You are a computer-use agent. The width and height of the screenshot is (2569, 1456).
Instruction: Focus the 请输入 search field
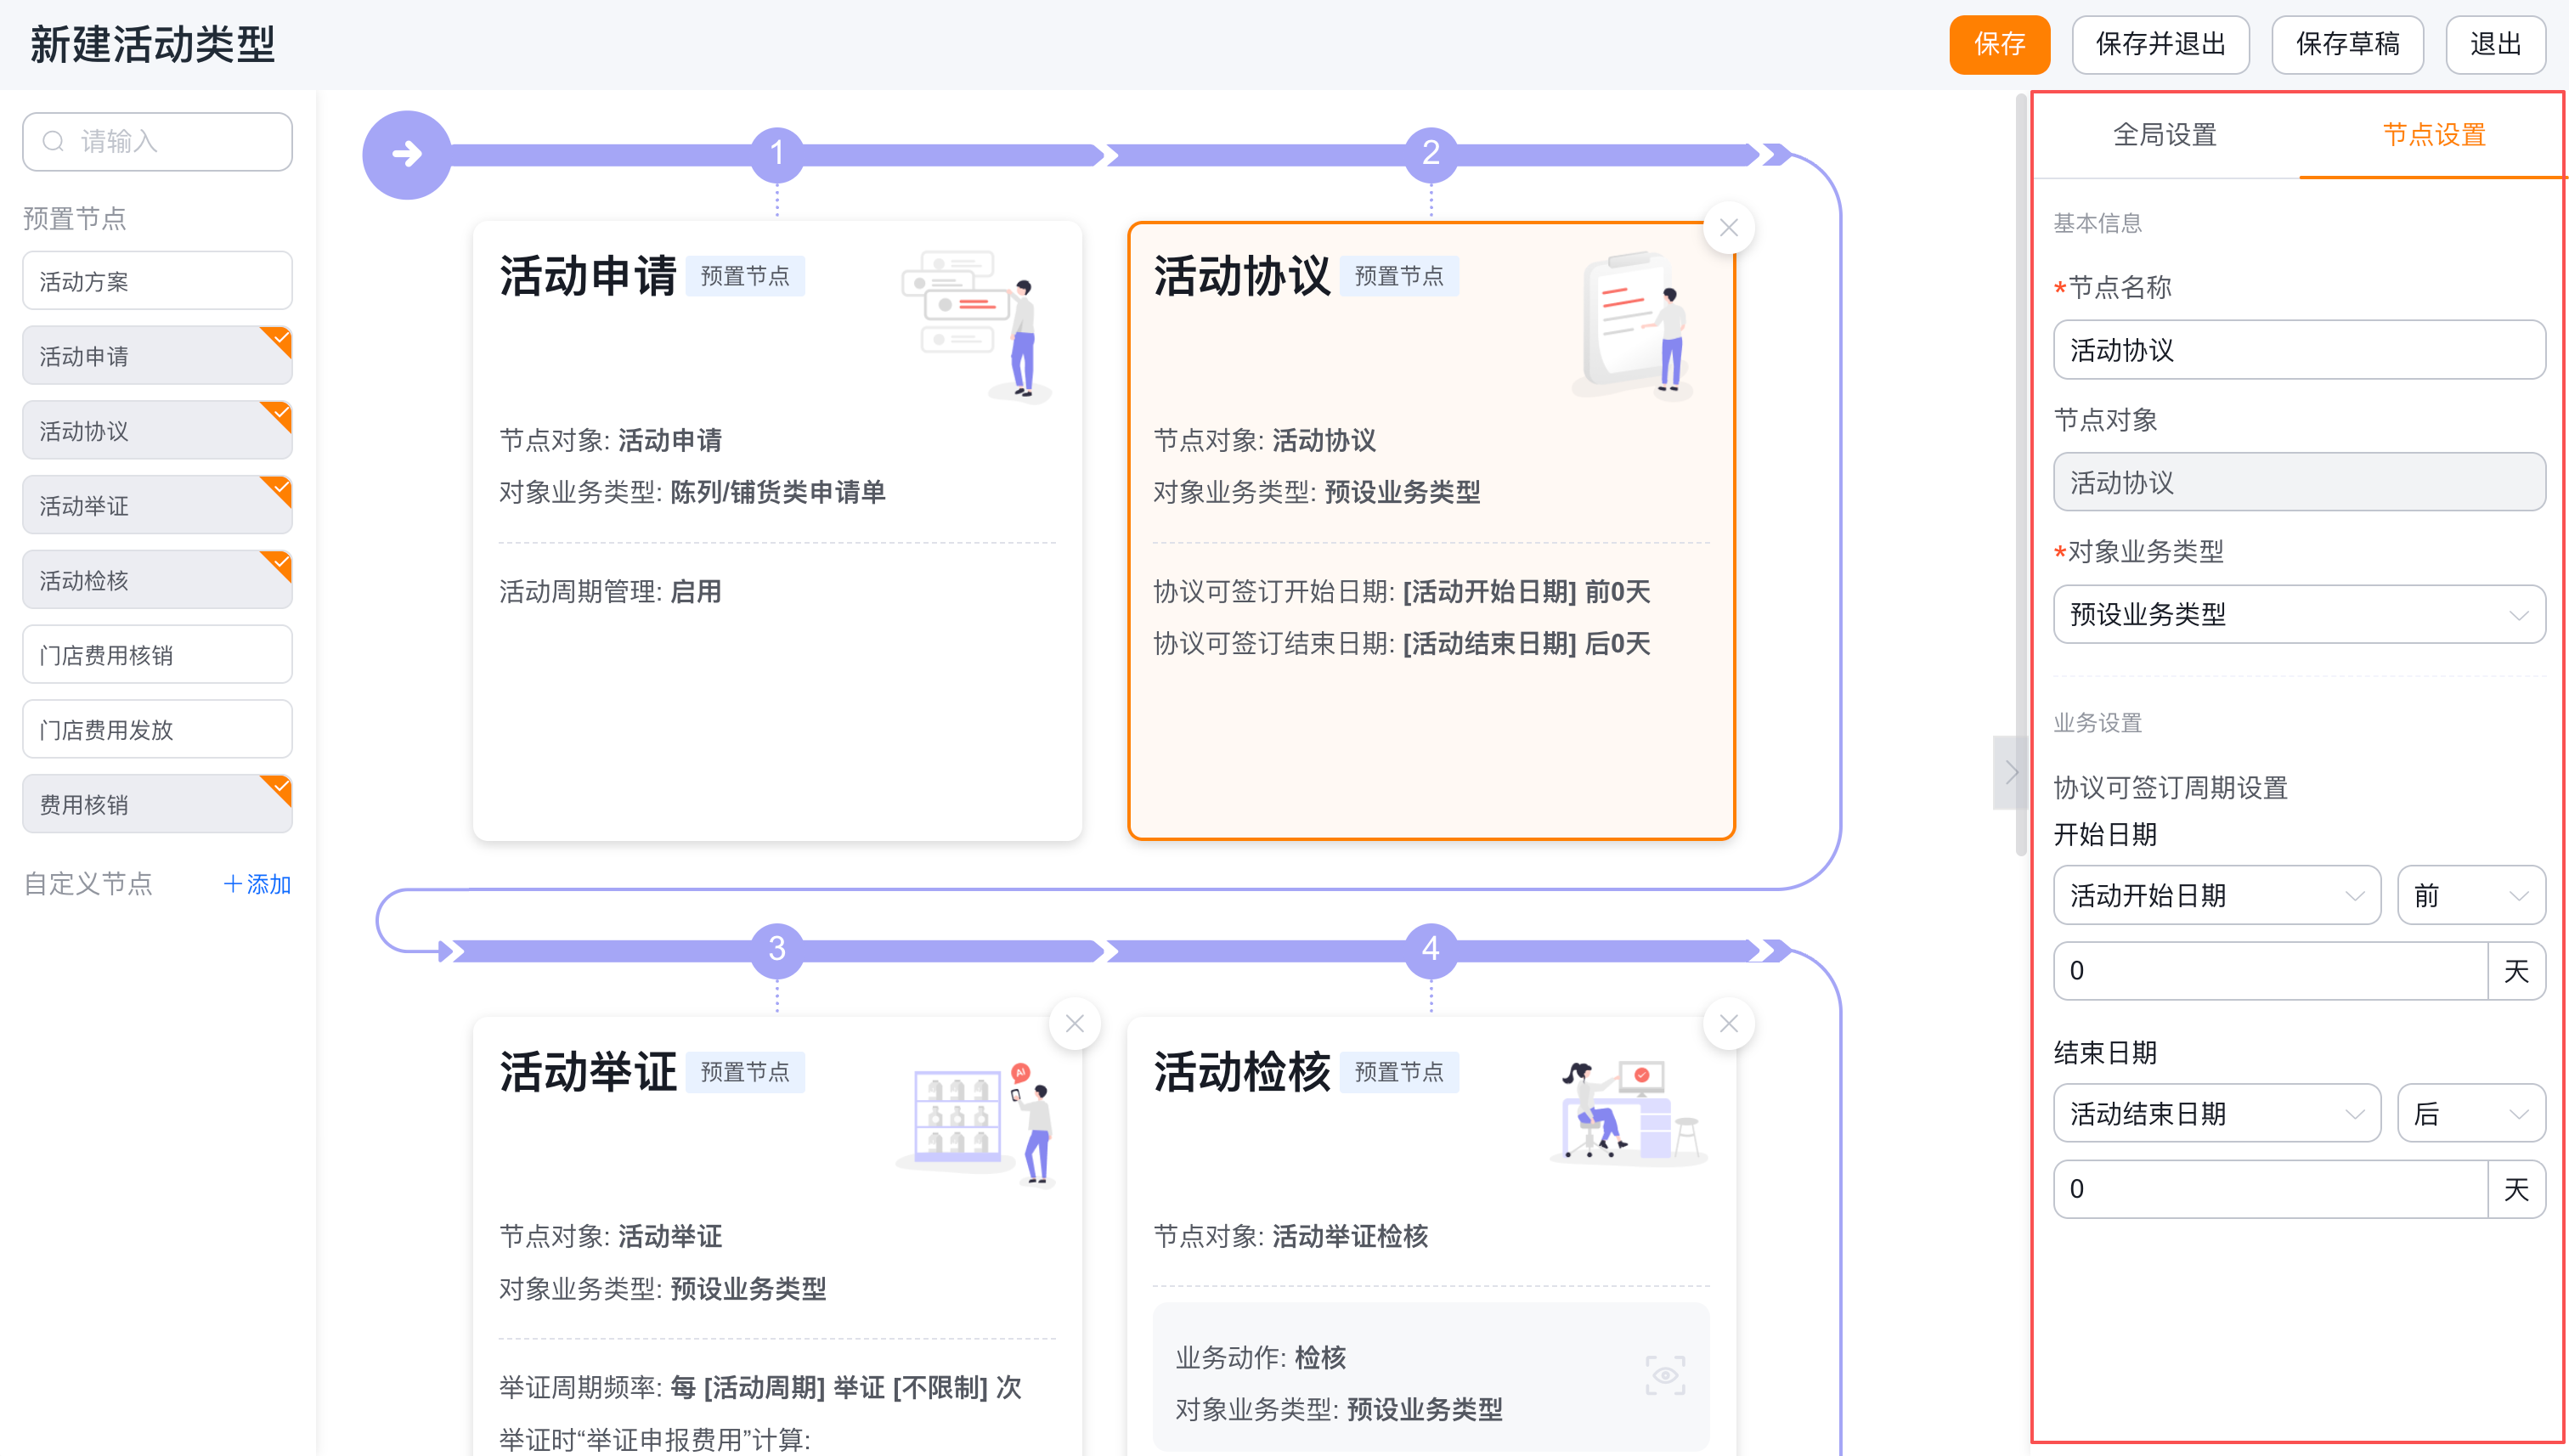coord(158,141)
